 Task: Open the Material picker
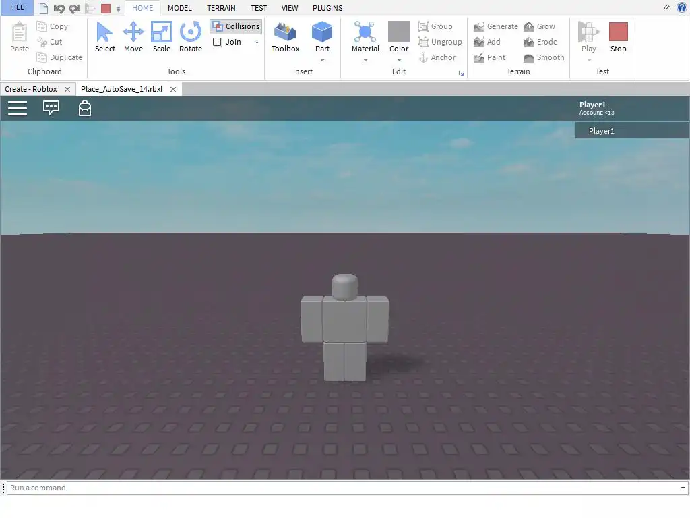click(365, 38)
